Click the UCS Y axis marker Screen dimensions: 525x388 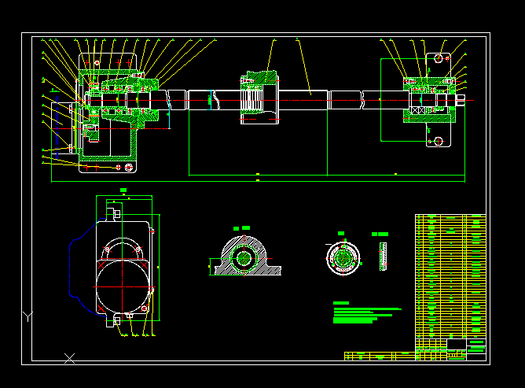point(28,316)
